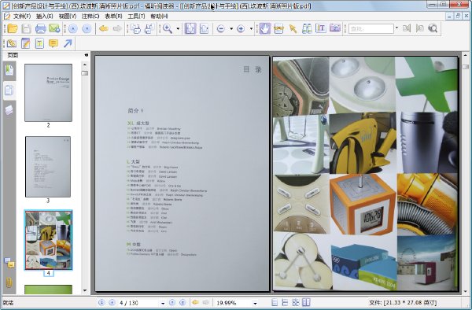Go to previous page in status bar
The height and width of the screenshot is (310, 472).
click(x=112, y=302)
